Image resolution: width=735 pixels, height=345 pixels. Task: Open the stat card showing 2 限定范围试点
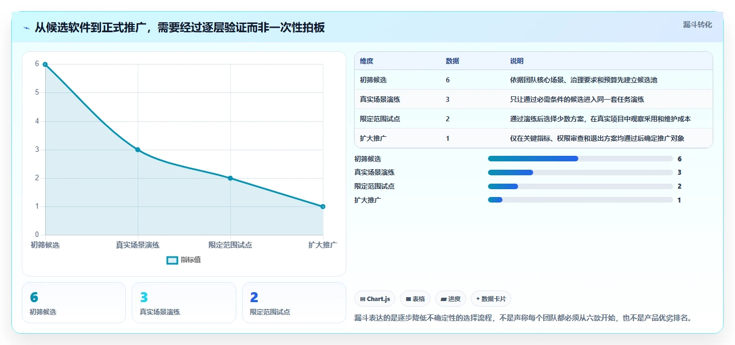294,303
